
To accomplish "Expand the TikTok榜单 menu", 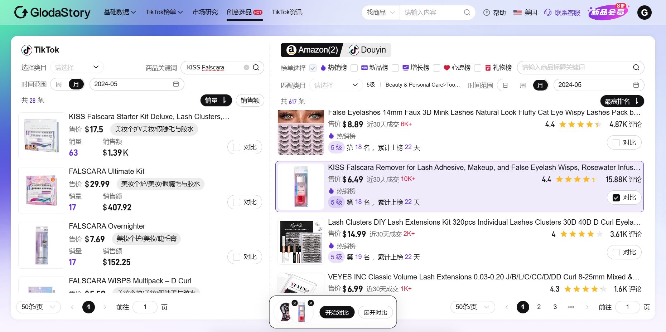I will (164, 12).
